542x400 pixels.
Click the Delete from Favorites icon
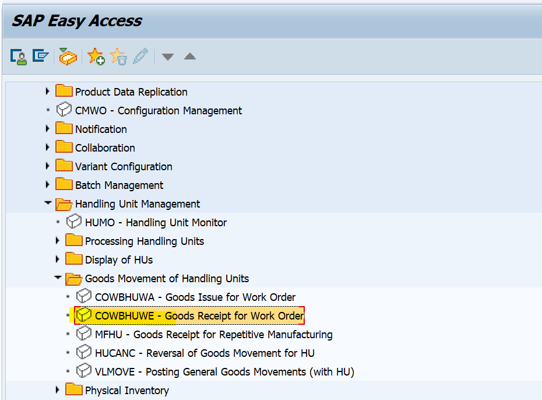[118, 57]
